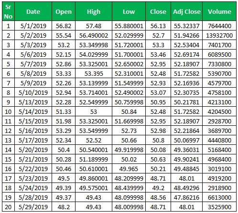Click the date cell 5/21/2019

point(33,159)
